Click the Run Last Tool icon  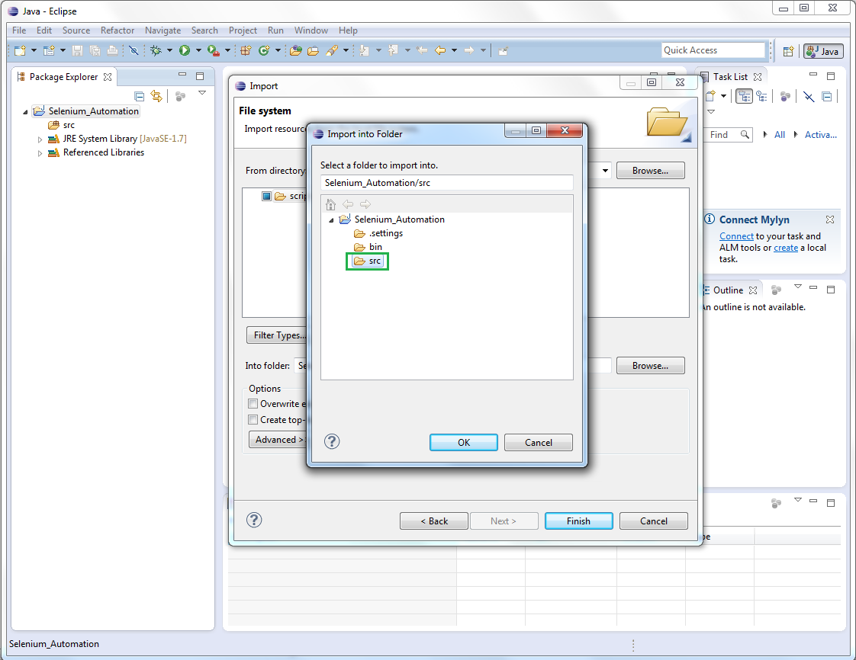point(214,51)
